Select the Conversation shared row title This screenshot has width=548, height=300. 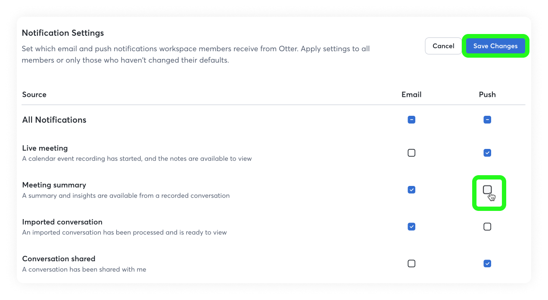pos(59,259)
